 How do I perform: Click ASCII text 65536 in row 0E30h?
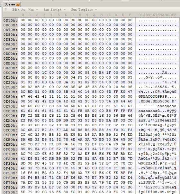pyautogui.click(x=161, y=87)
